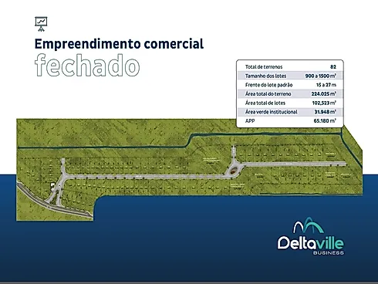The height and width of the screenshot is (284, 378).
Task: Click the 'APP' label in the table
Action: (250, 121)
